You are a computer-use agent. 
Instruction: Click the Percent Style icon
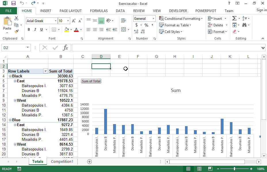tap(146, 25)
